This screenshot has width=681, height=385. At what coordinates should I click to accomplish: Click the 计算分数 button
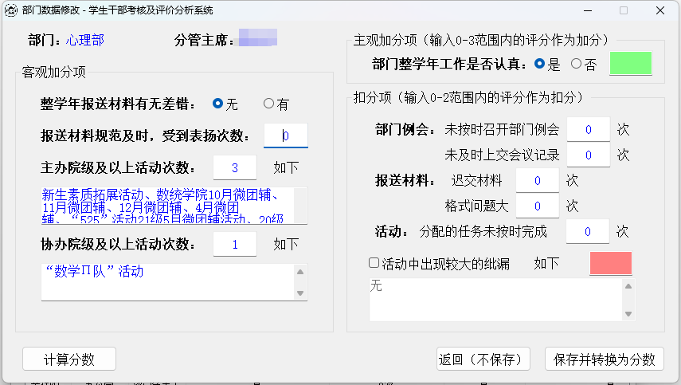[69, 359]
